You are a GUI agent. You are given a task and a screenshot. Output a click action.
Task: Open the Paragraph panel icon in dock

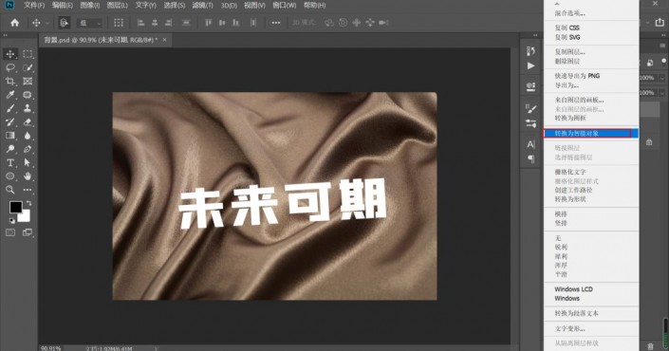click(x=530, y=158)
